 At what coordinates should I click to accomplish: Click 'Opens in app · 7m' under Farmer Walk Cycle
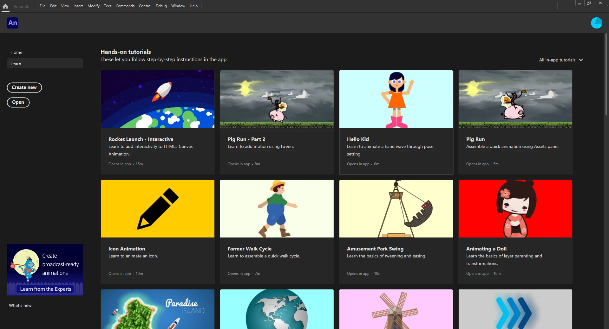(x=244, y=274)
